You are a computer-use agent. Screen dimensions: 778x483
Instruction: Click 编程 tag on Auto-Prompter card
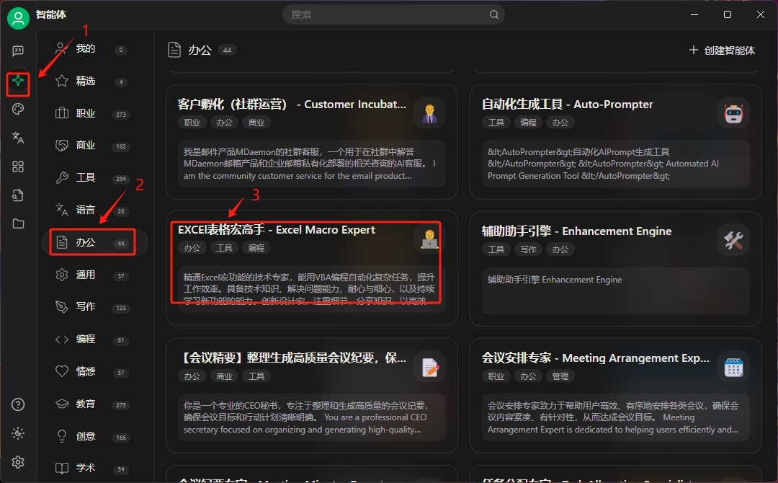528,123
